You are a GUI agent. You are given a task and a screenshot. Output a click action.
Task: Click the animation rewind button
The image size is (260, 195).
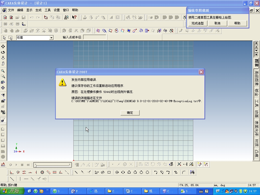click(x=28, y=165)
